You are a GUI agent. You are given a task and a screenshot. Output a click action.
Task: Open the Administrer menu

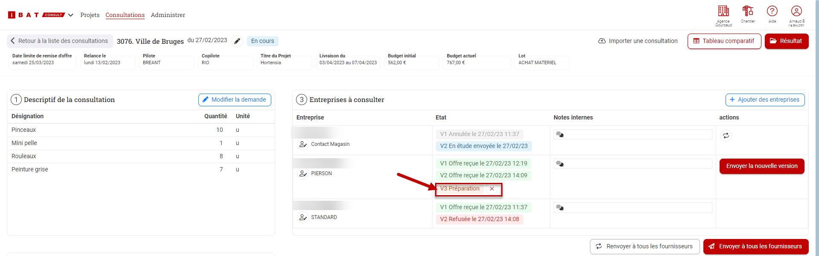click(x=168, y=15)
